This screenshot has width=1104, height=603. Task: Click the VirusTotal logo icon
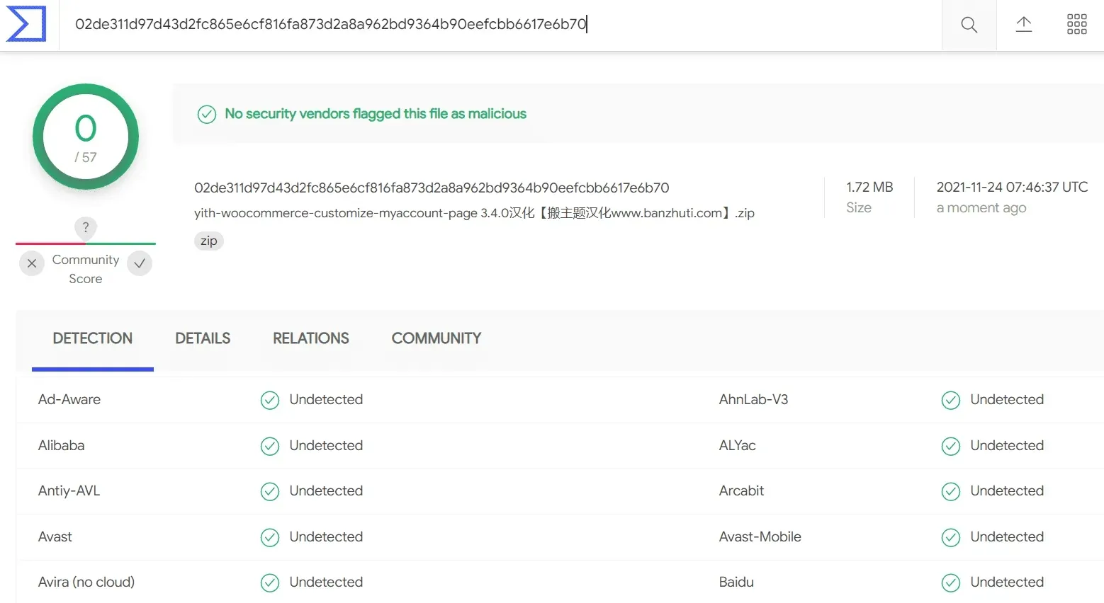pos(26,24)
